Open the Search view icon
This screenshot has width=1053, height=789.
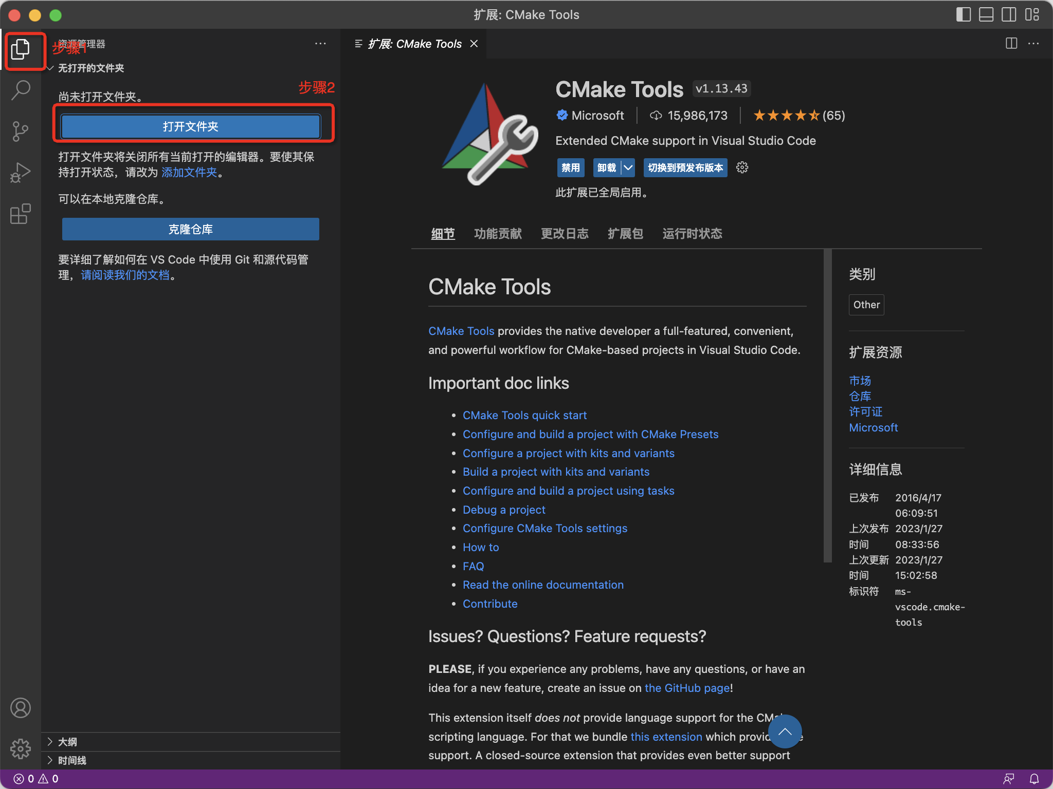(21, 90)
